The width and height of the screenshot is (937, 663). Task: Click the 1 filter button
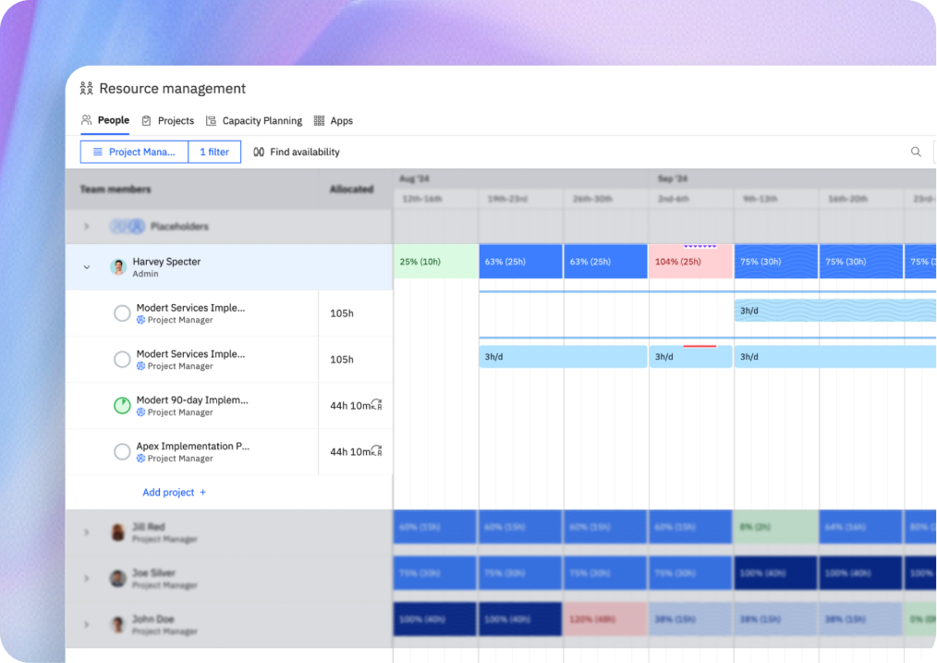pyautogui.click(x=214, y=152)
